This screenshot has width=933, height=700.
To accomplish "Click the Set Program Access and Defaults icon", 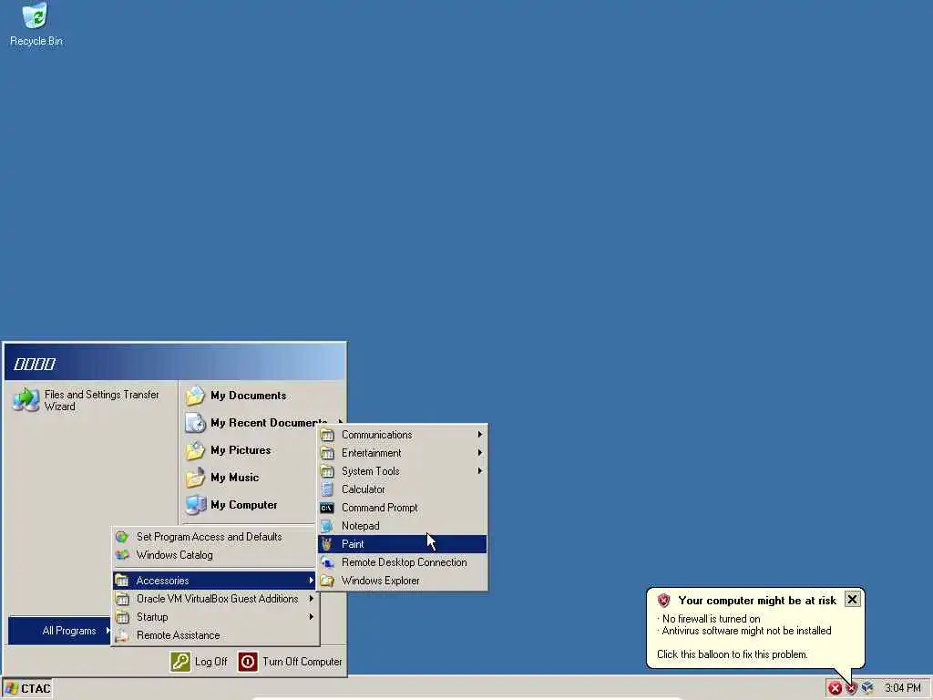I will (x=122, y=537).
